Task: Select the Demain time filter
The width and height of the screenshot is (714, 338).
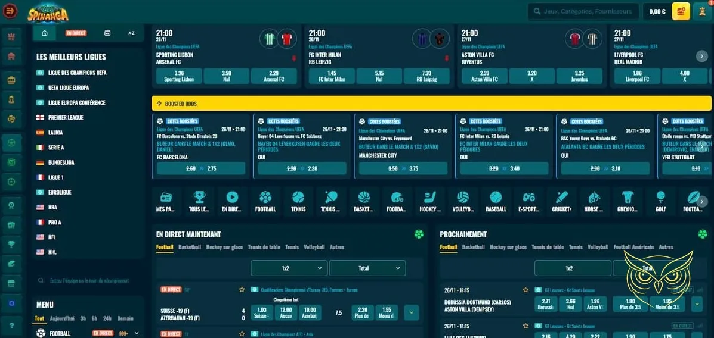Action: pos(125,318)
